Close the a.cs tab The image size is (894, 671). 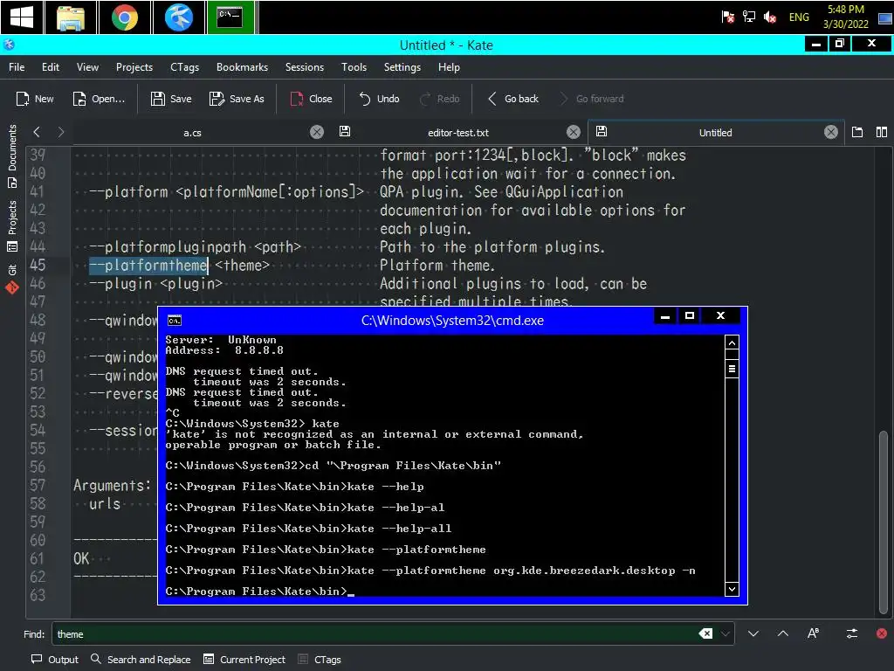(x=316, y=133)
